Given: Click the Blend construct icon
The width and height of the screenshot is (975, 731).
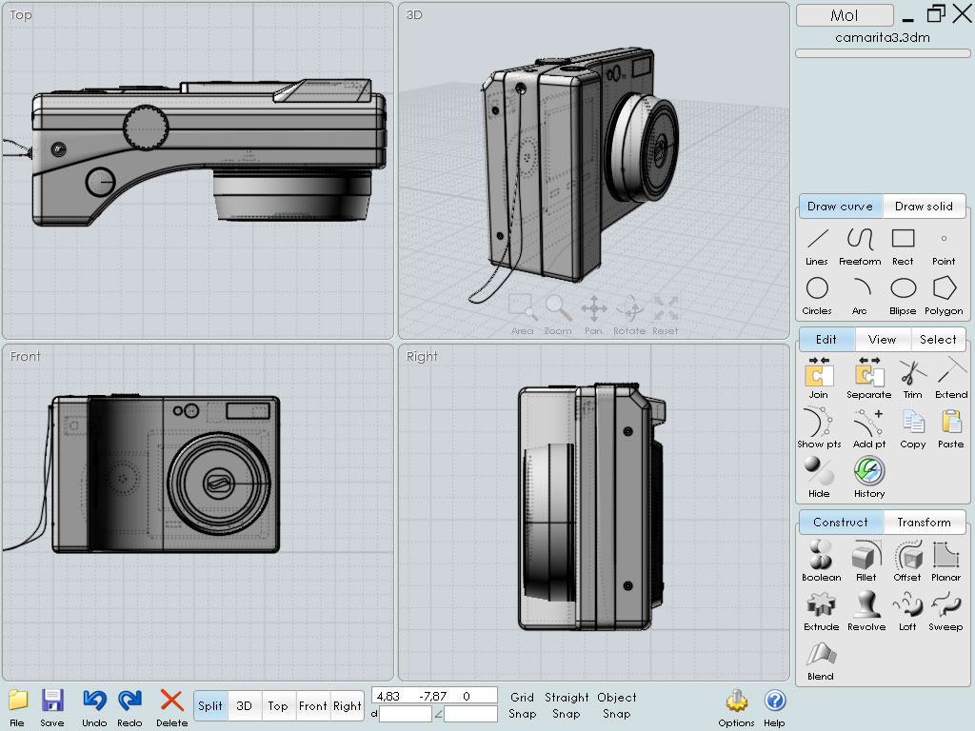Looking at the screenshot, I should tap(820, 655).
